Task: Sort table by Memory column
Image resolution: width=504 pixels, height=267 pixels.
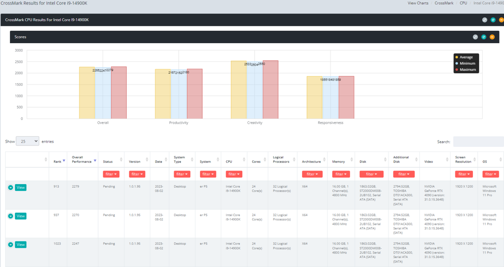Action: click(341, 160)
